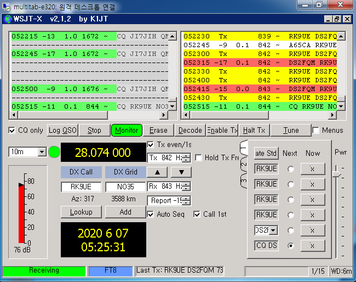The height and width of the screenshot is (282, 356).
Task: Open the DS2F message dropdown
Action: tap(274, 230)
